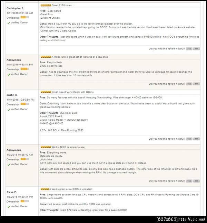Click Christopher E.'s ownership duration bar
The height and width of the screenshot is (223, 207).
[x=24, y=17]
